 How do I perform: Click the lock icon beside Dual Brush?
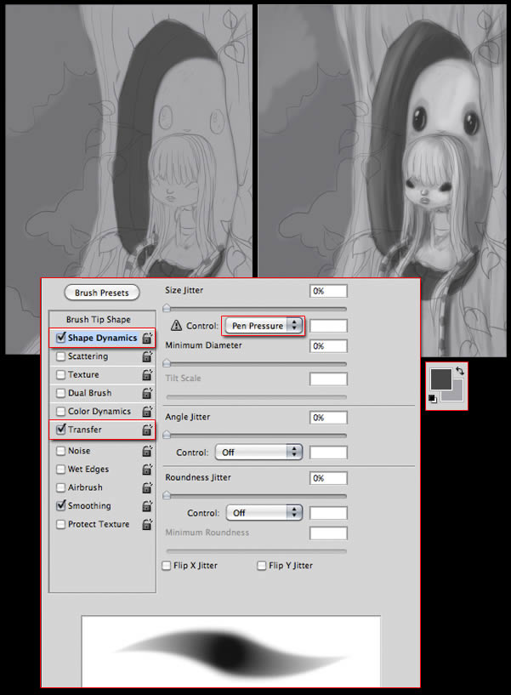[x=147, y=393]
